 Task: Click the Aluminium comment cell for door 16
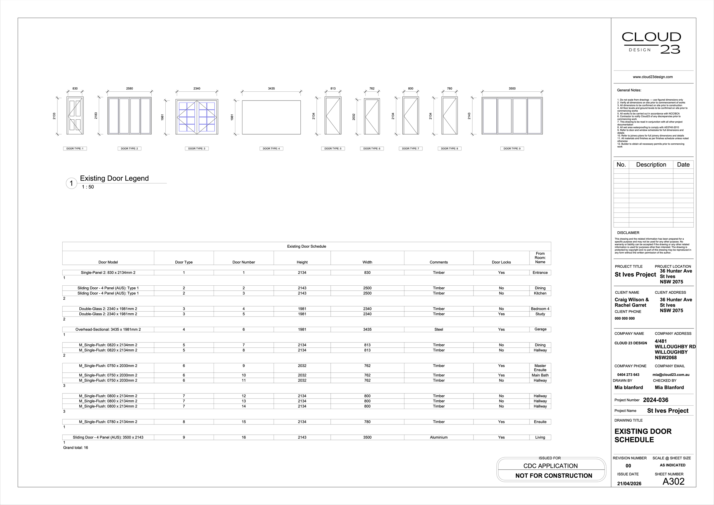(438, 437)
